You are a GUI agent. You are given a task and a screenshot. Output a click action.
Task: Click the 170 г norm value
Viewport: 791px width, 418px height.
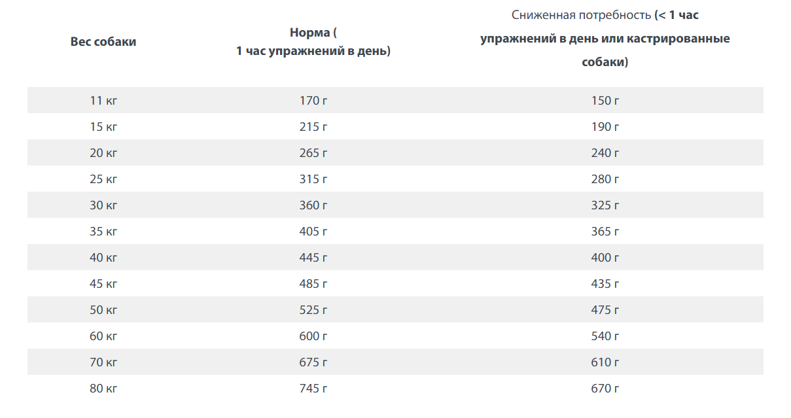(313, 101)
